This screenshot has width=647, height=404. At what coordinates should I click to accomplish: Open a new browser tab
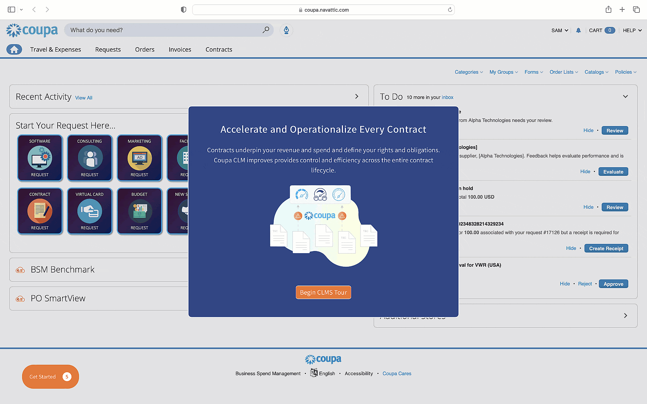coord(622,9)
